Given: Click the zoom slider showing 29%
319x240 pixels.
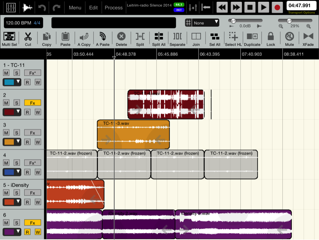Looking at the screenshot, I should point(289,21).
